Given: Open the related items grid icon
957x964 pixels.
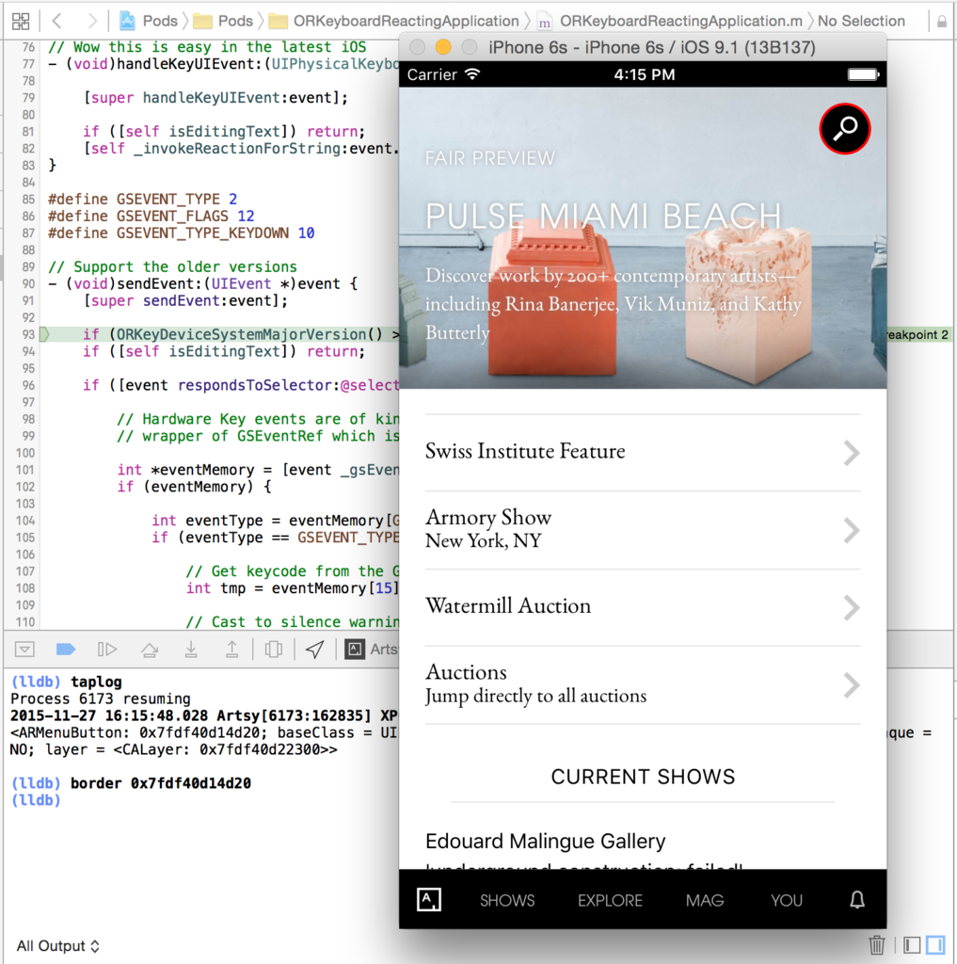Looking at the screenshot, I should [x=21, y=22].
